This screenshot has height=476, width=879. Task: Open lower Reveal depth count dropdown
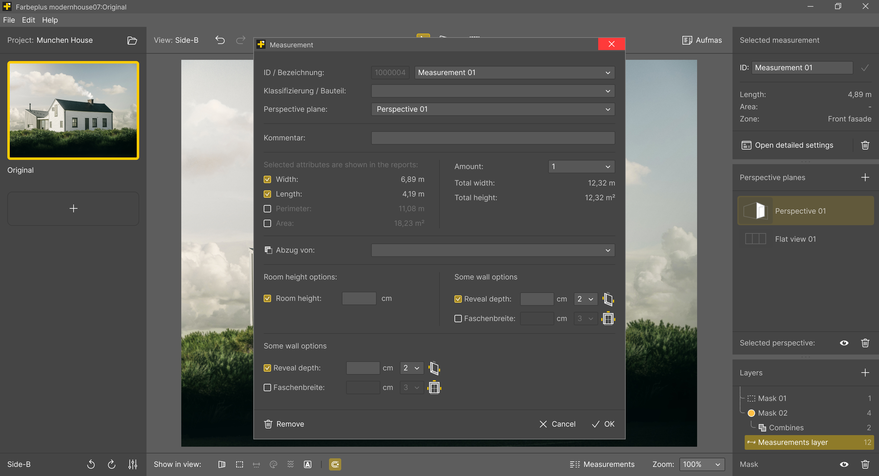point(411,368)
